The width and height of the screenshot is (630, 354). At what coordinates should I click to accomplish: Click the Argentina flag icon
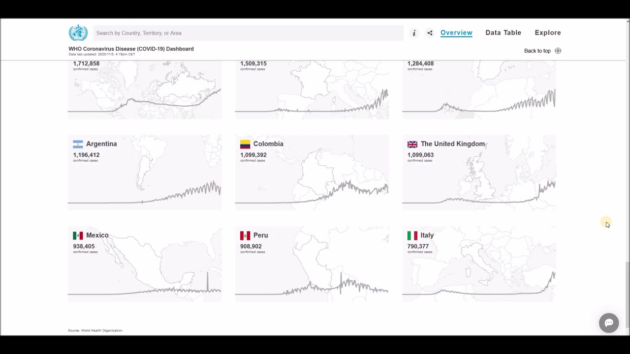[78, 144]
